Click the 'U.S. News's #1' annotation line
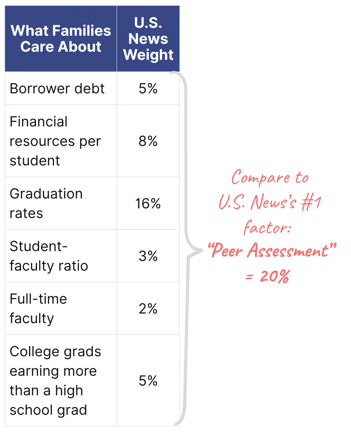The height and width of the screenshot is (436, 351). coord(270,202)
